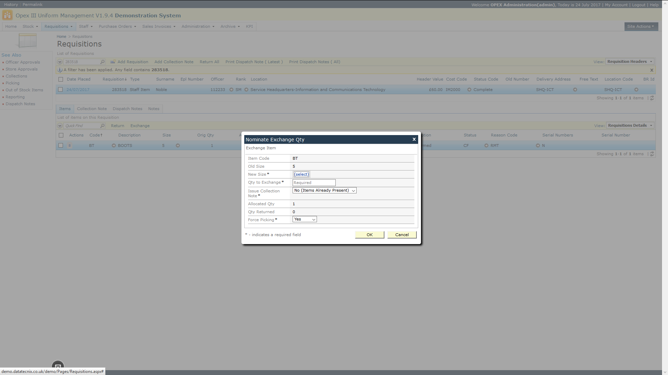Go to the Home menu item
The image size is (668, 375).
click(x=11, y=26)
